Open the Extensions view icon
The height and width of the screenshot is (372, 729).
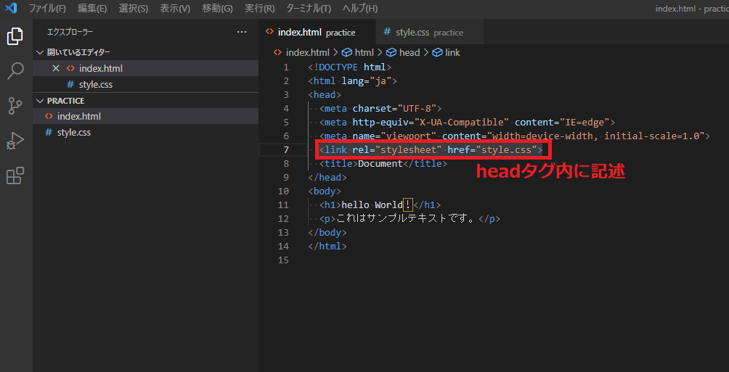click(15, 175)
